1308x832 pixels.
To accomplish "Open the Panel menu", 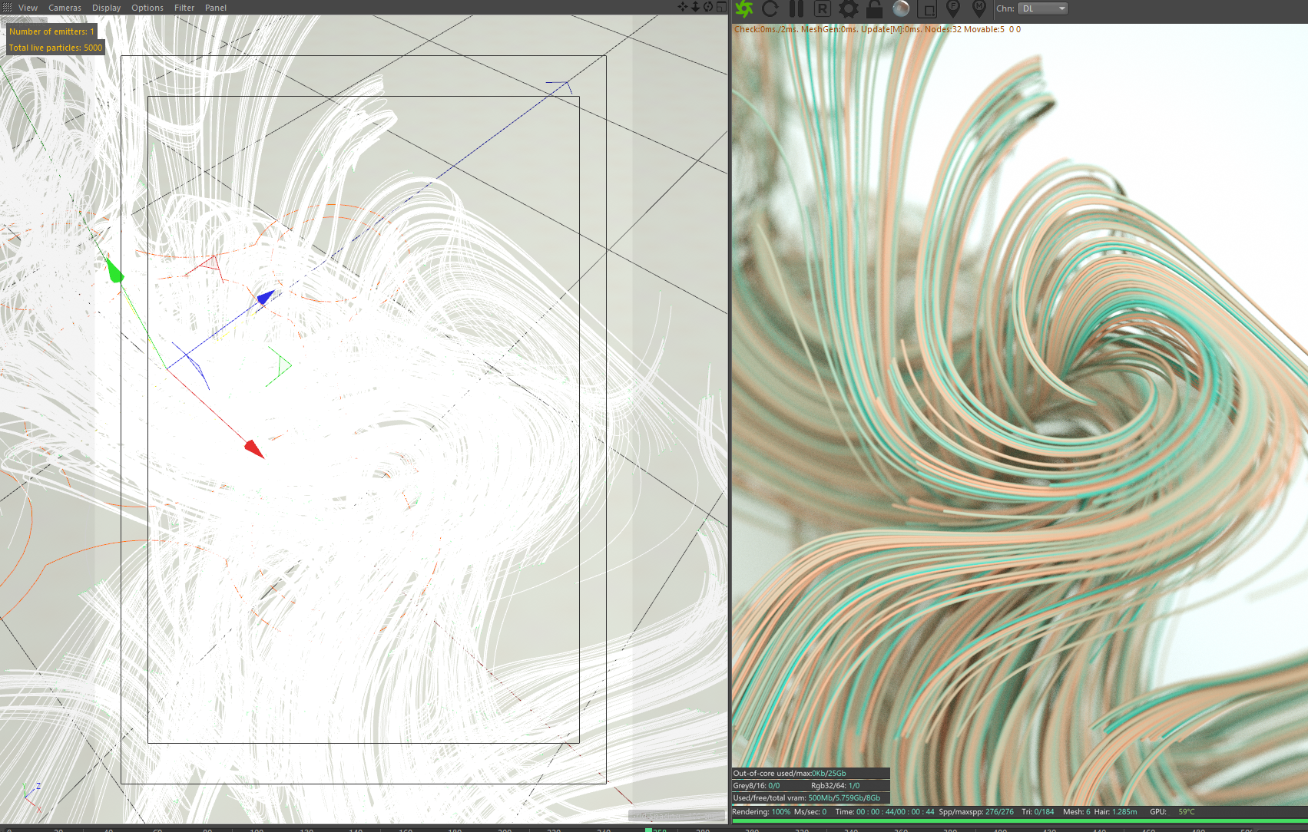I will 216,8.
